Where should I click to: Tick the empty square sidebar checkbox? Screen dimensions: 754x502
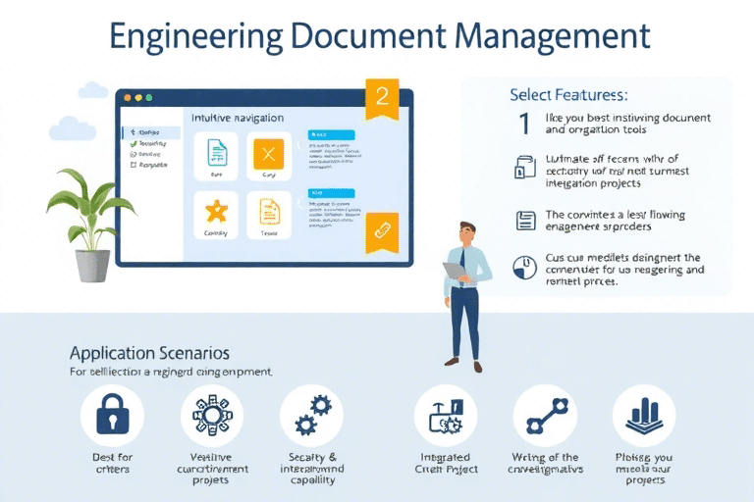(134, 165)
